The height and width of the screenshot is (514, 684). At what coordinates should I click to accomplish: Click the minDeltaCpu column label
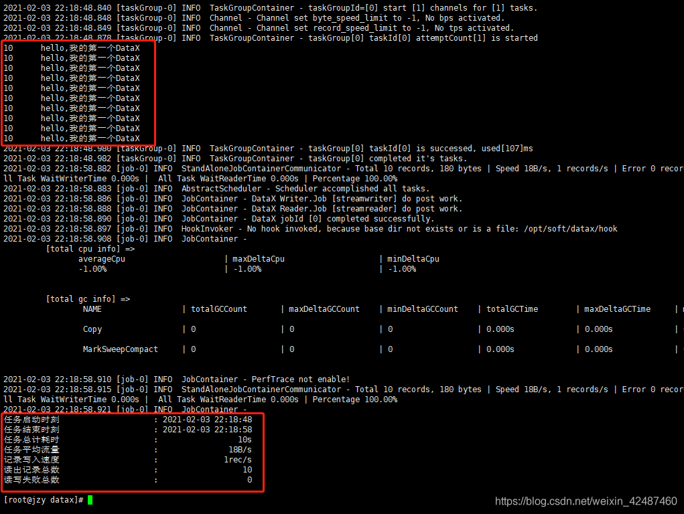point(413,259)
